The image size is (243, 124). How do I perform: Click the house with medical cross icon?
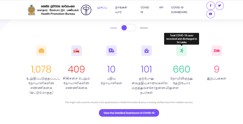pyautogui.click(x=146, y=51)
